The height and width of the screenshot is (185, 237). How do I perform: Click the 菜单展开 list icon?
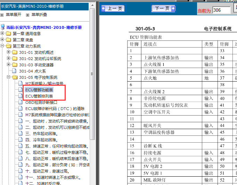tap(2, 15)
